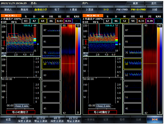This screenshot has width=164, height=124.
Task: Open 设置 settings
Action: pyautogui.click(x=8, y=119)
